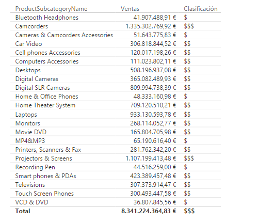Click the Home Theater System cell

pos(45,105)
